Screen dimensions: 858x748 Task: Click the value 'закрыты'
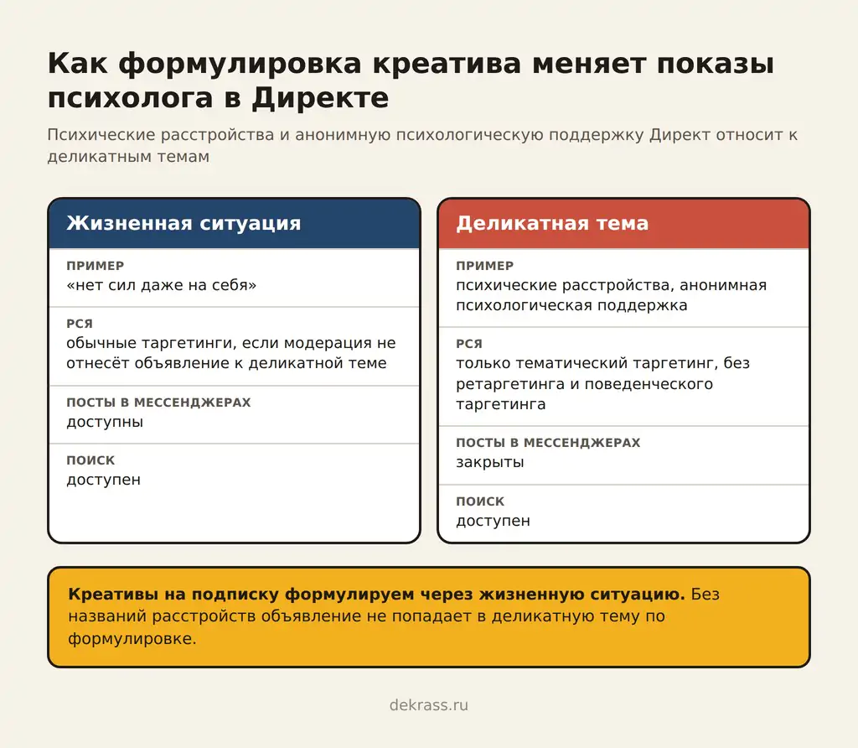[x=489, y=462]
